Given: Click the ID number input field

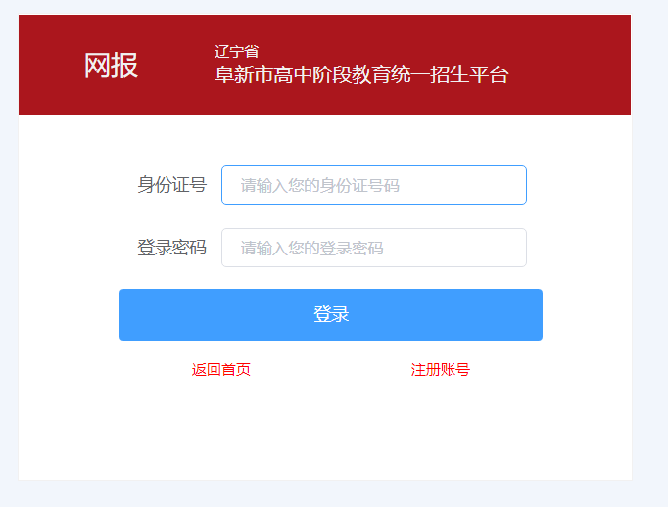Looking at the screenshot, I should click(373, 185).
